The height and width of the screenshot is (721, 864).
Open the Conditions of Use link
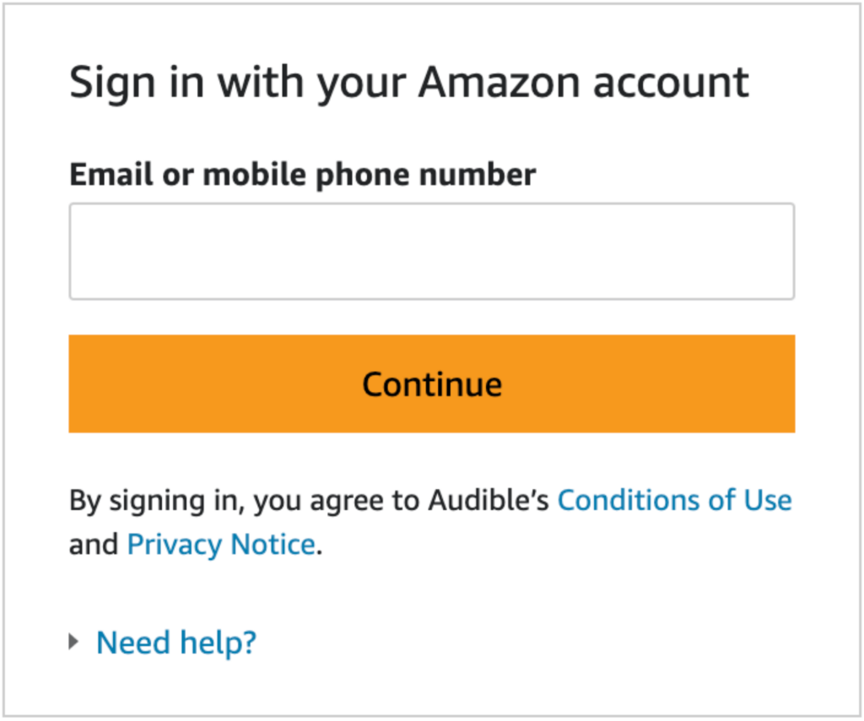(674, 500)
